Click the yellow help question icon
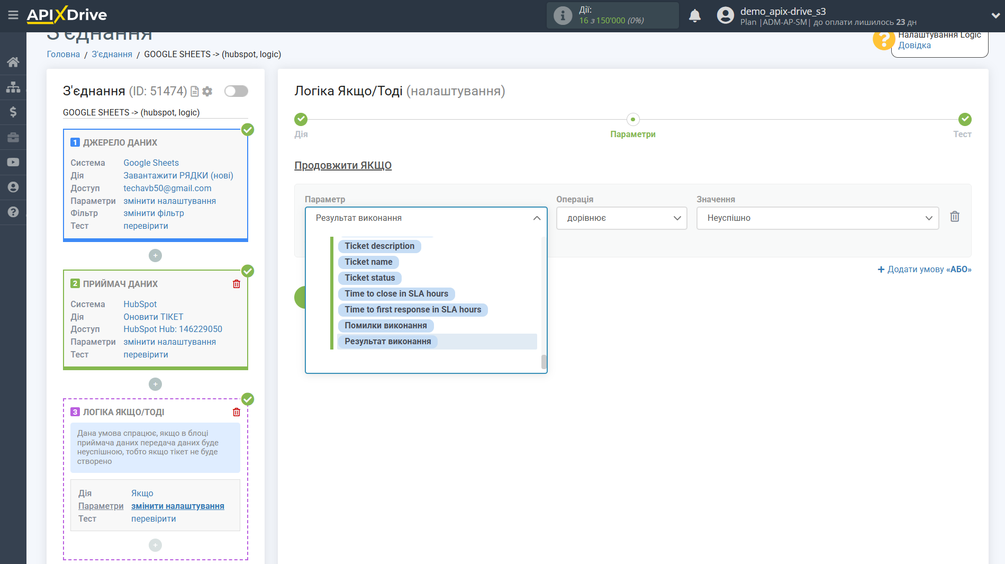Screen dimensions: 1005x564 click(883, 40)
